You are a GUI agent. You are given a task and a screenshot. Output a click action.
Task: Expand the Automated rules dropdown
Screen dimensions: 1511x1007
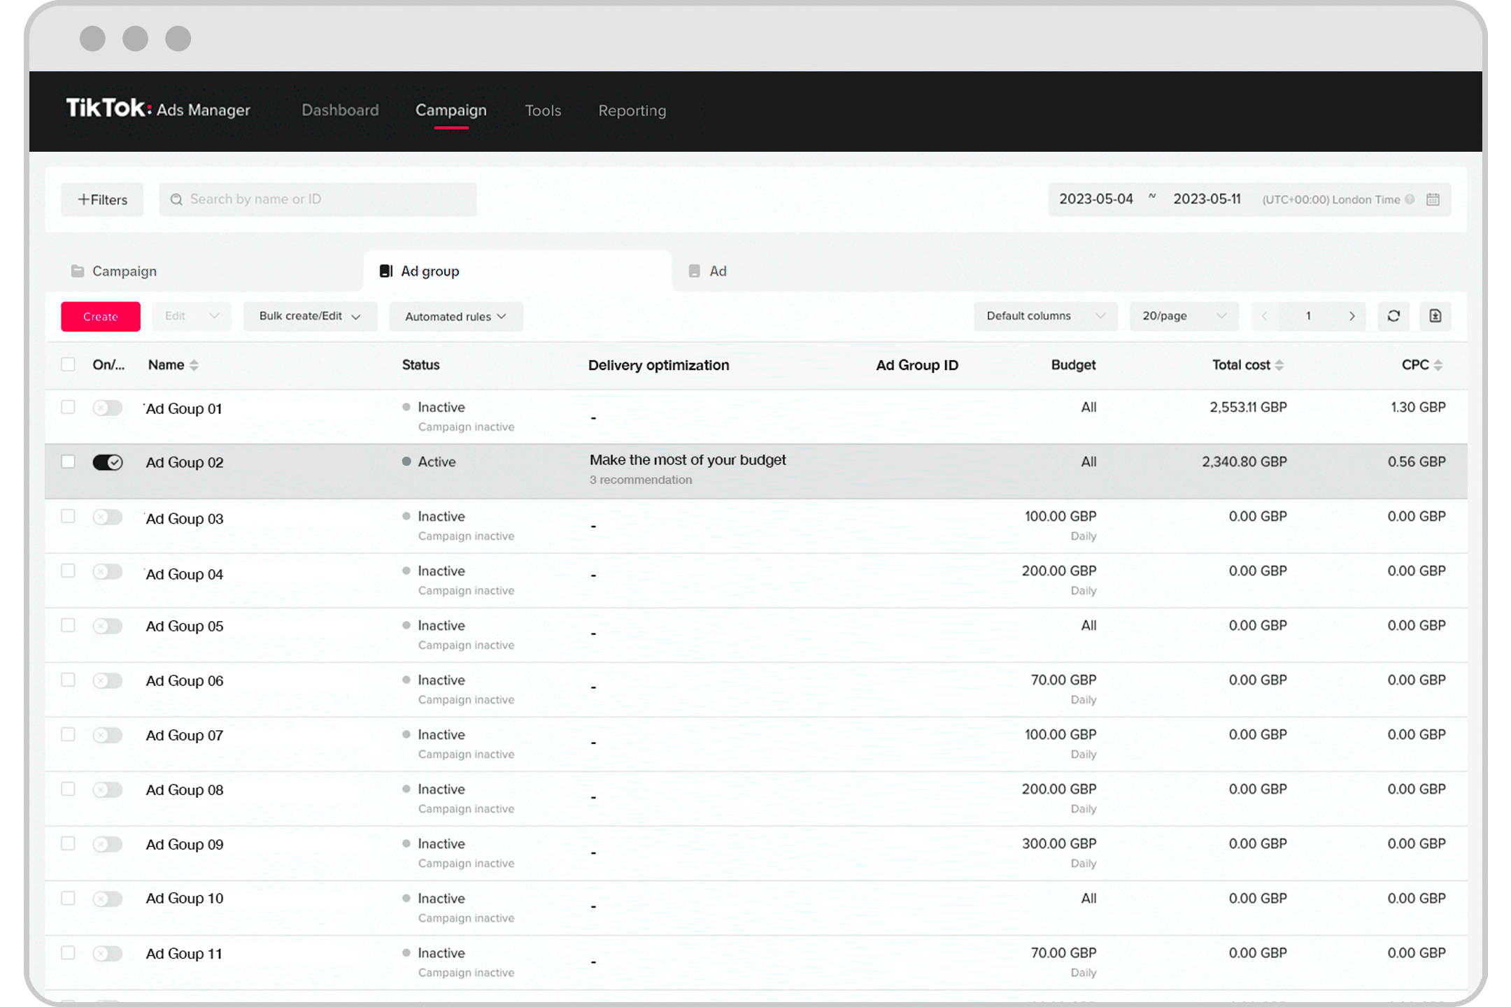pyautogui.click(x=454, y=316)
